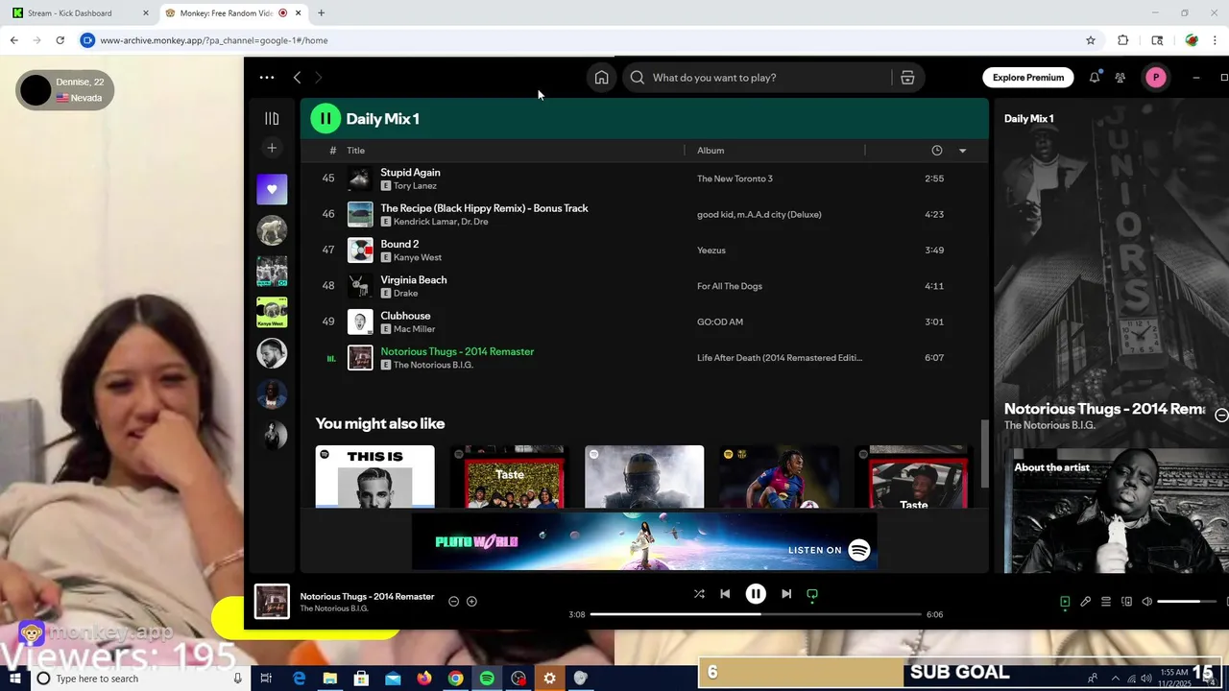Sort tracks by Album column header
1229x691 pixels.
coord(711,151)
